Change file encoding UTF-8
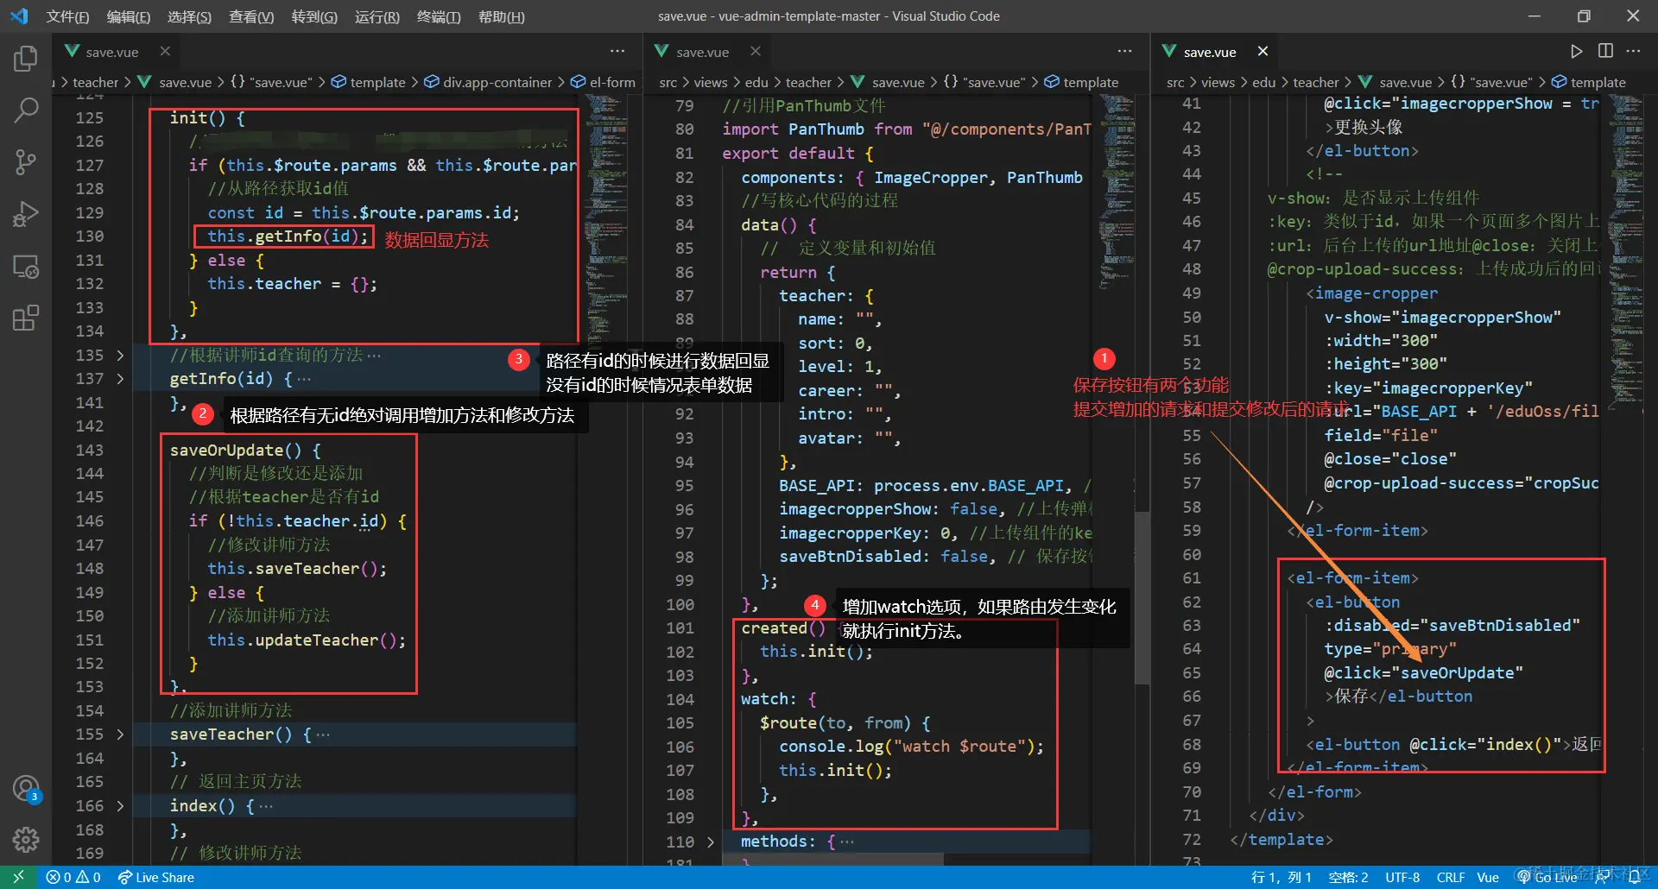1658x889 pixels. coord(1402,877)
